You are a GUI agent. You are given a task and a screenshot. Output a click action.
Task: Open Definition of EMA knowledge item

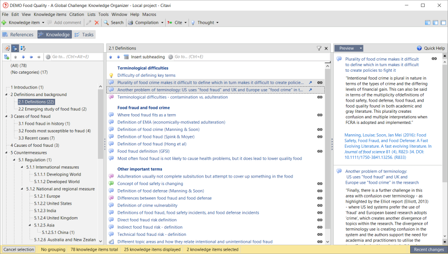[171, 122]
